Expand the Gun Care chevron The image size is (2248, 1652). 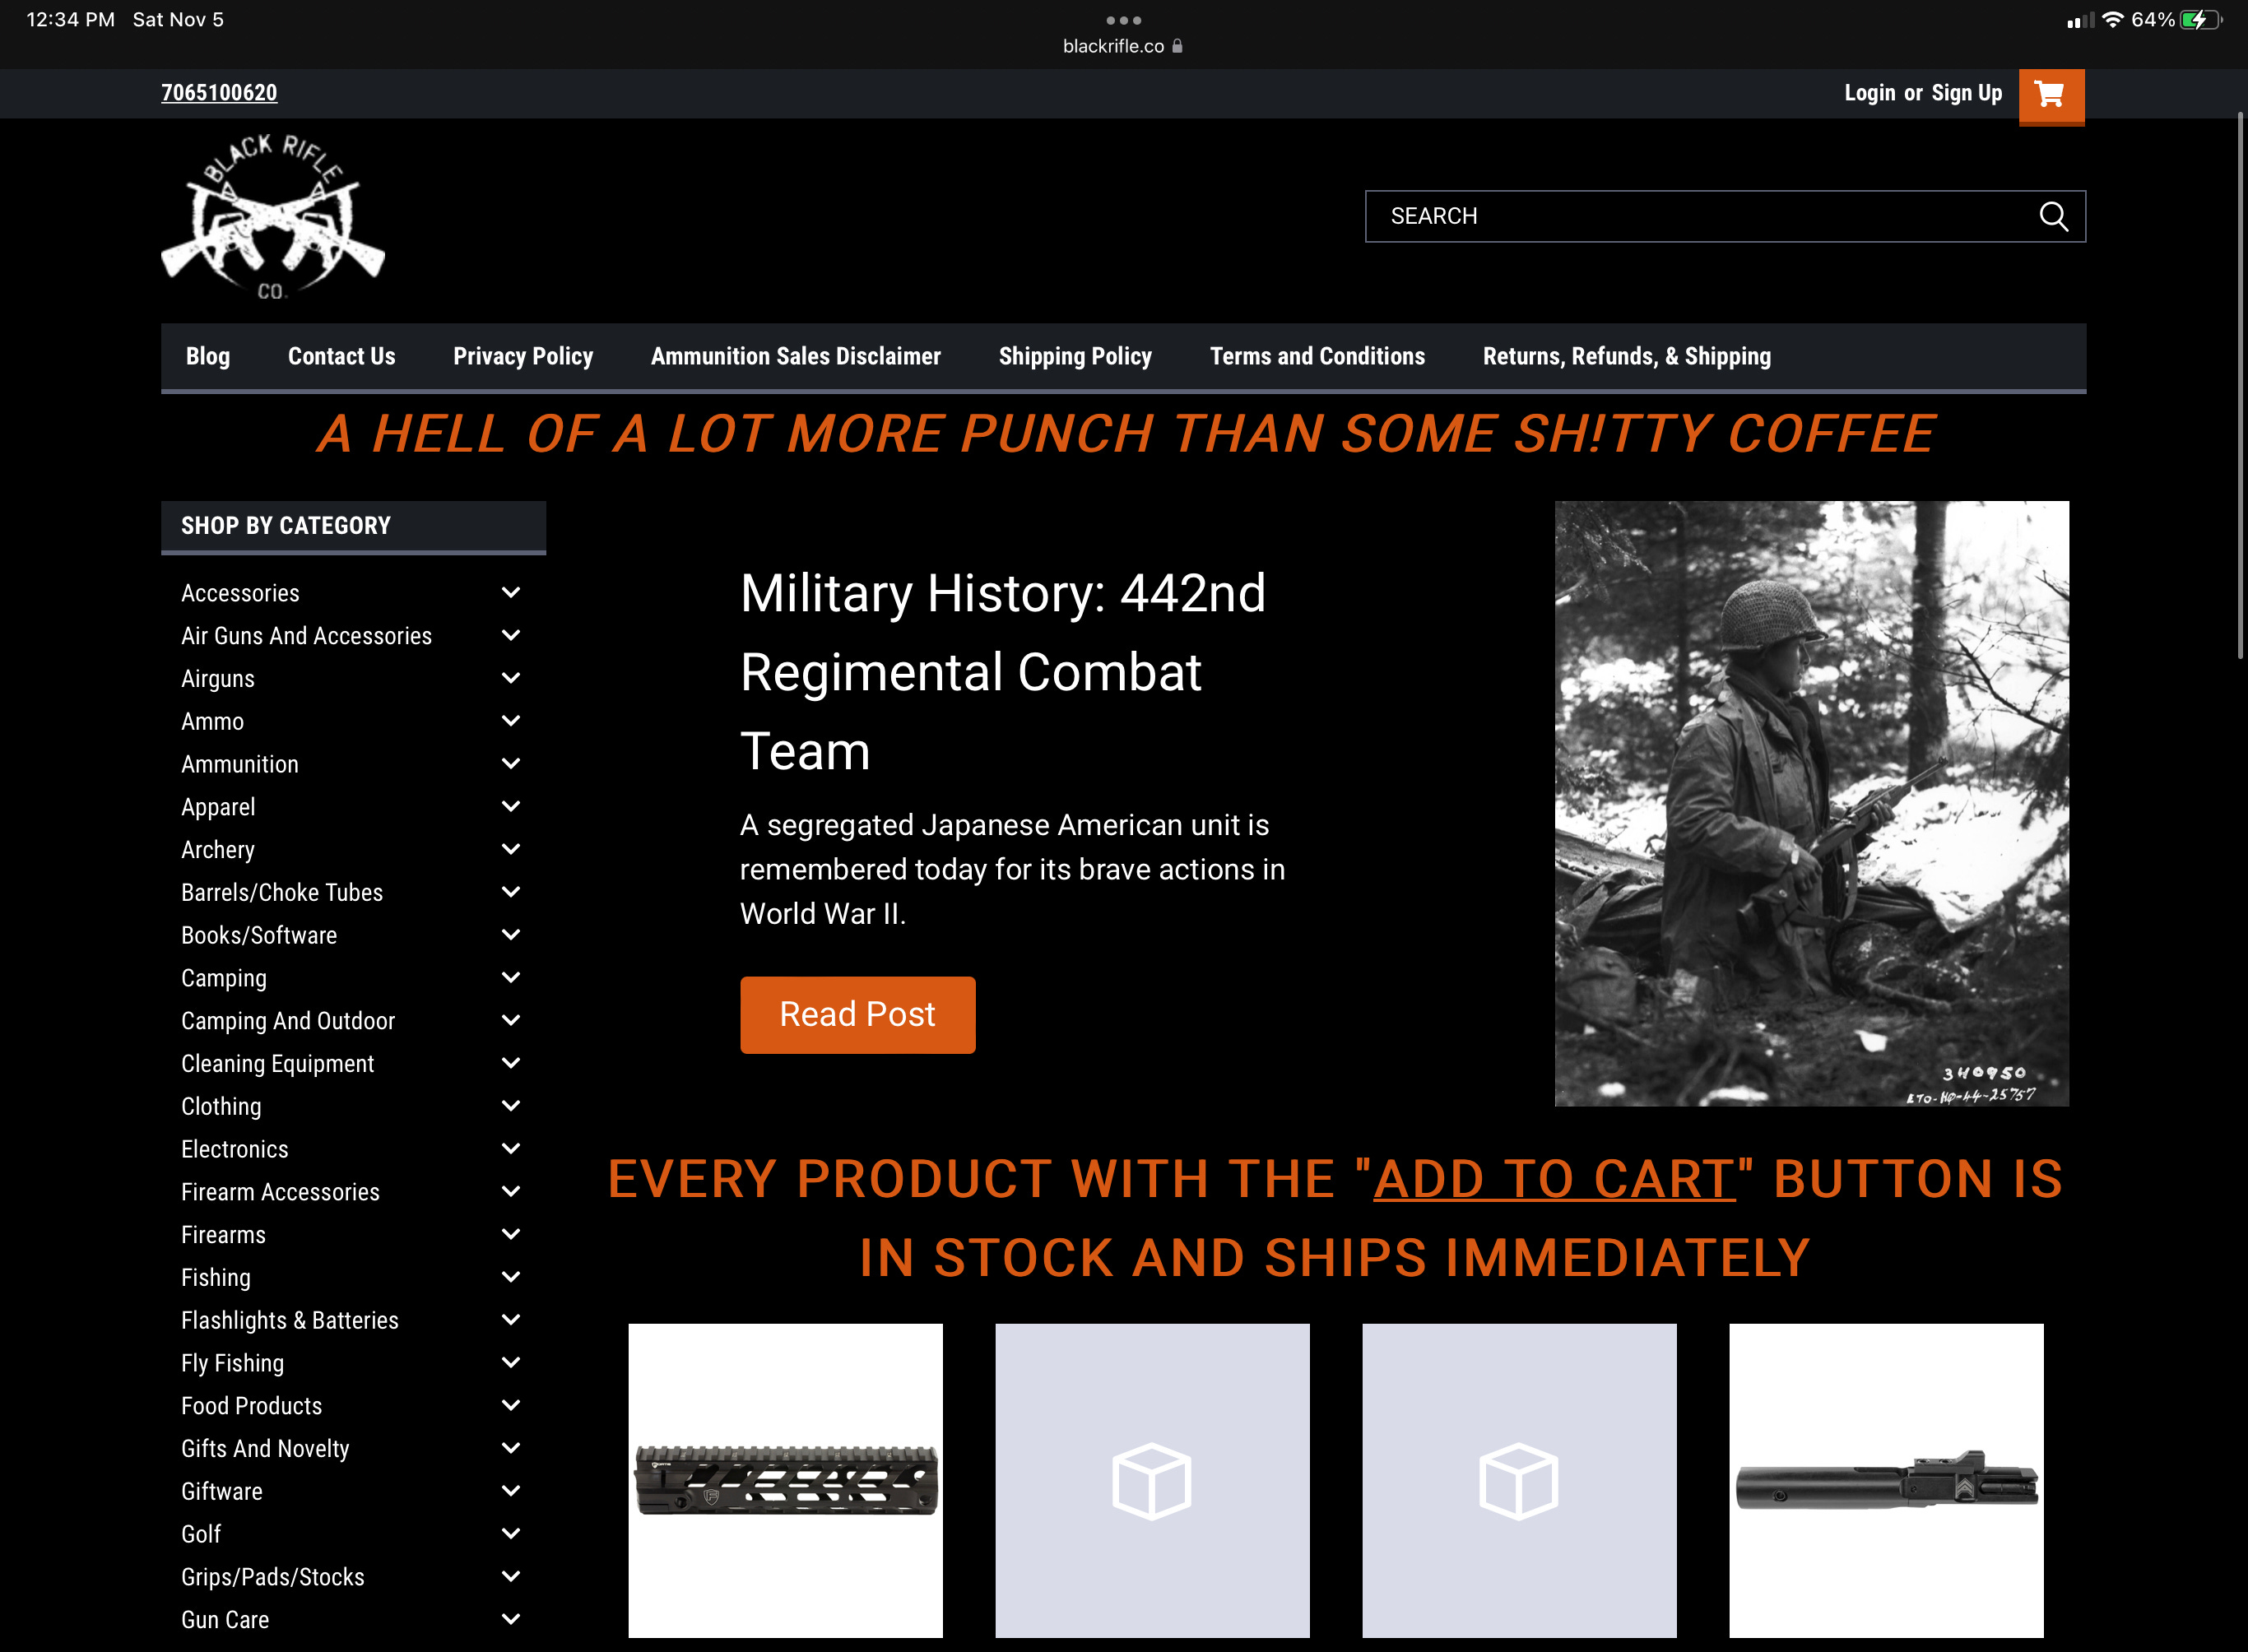[x=510, y=1618]
